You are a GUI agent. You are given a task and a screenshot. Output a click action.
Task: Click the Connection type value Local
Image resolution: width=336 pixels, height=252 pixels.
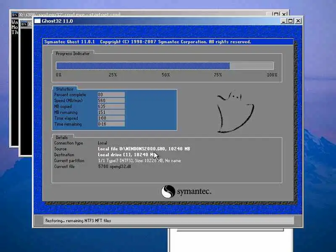102,143
